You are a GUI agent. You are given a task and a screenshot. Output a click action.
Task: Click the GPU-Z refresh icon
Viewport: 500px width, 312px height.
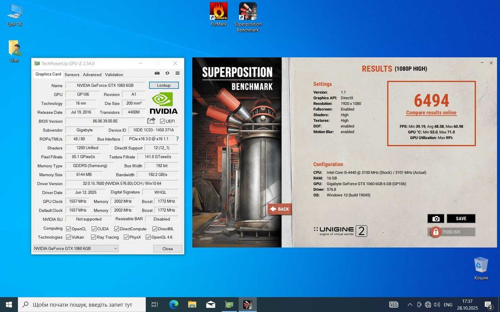[x=167, y=74]
